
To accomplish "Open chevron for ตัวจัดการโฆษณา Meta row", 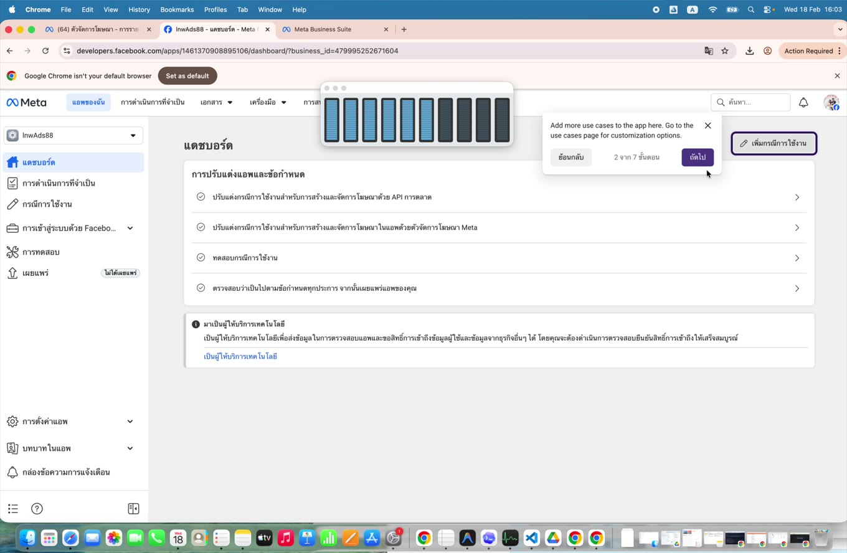I will pyautogui.click(x=797, y=228).
